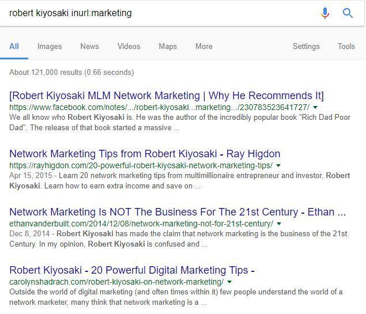Open Network Marketing Is NOT The Business result
Viewport: 366px width, 314px height.
[178, 212]
